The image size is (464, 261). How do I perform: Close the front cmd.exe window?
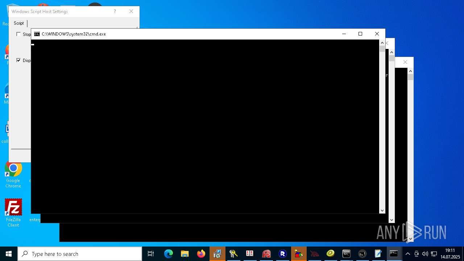(377, 34)
